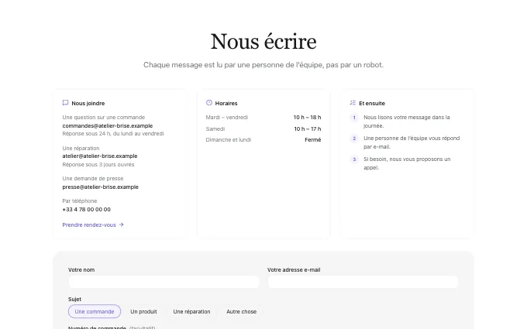Click atelier@atelier-brise.example email address
Viewport: 527px width, 329px height.
(x=100, y=156)
